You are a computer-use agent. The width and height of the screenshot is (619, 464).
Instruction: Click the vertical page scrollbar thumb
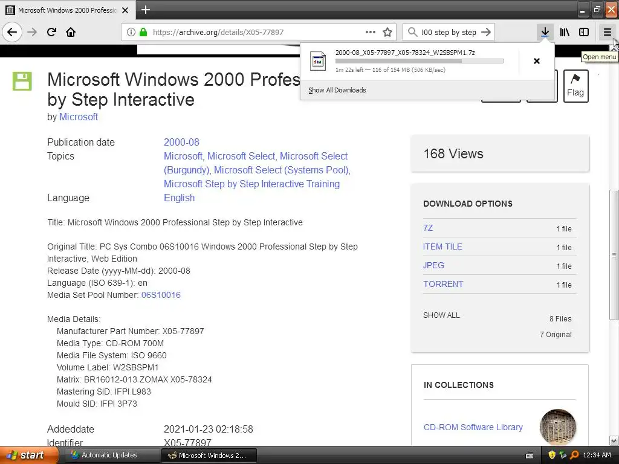[614, 255]
